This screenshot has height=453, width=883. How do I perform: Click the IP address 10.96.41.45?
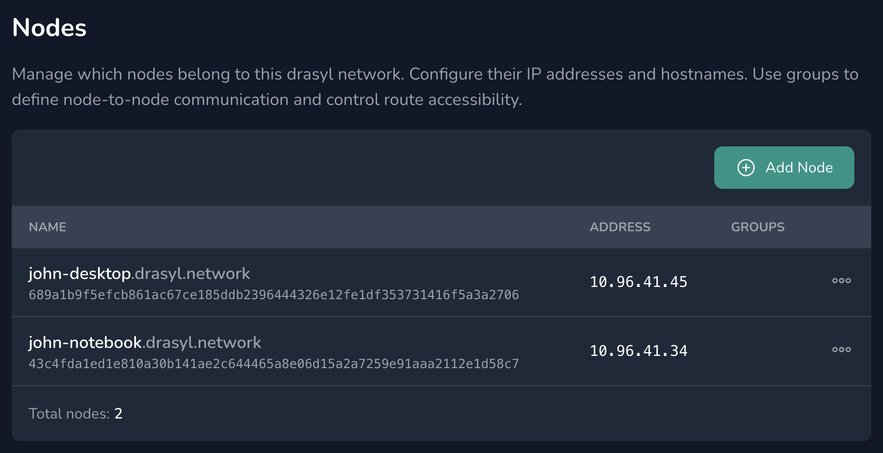638,282
